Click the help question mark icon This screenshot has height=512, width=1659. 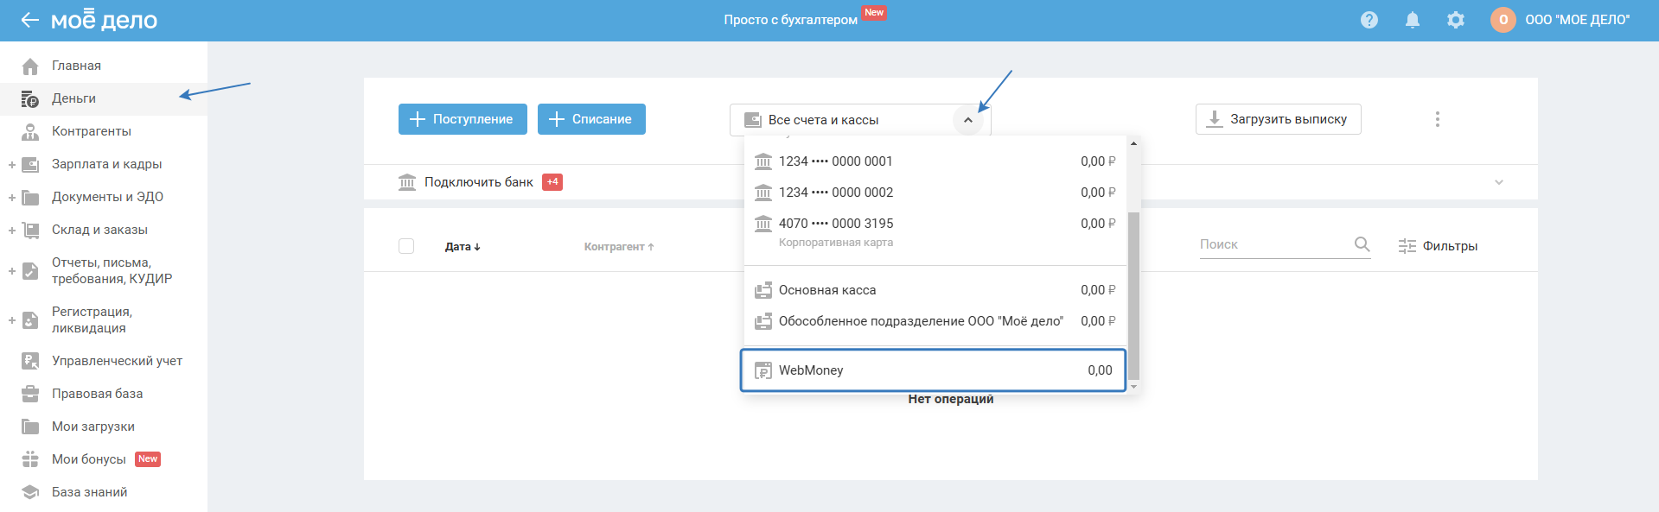coord(1369,20)
